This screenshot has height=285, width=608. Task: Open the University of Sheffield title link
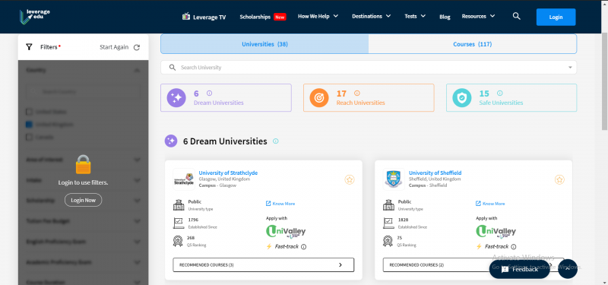click(435, 173)
